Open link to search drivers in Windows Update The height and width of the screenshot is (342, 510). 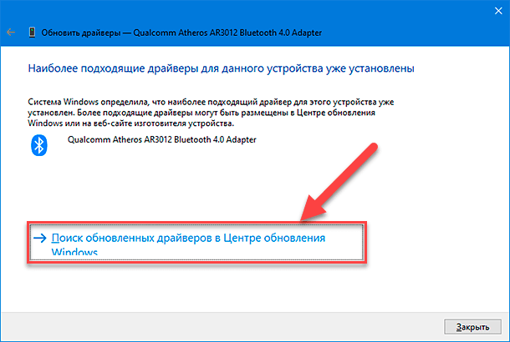pos(196,242)
